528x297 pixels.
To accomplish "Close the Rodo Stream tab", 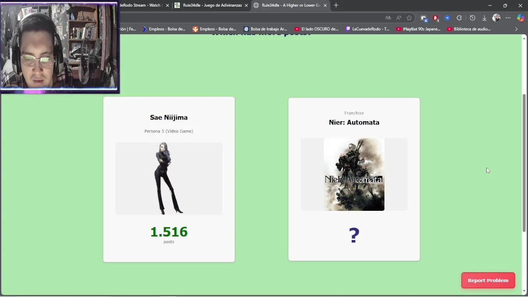I will coord(167,5).
